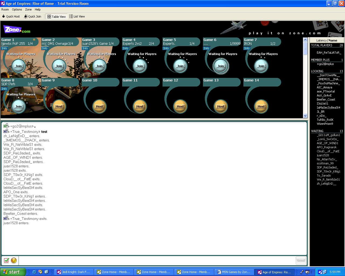Open Info for Game 1
The image size is (345, 276).
[x=4, y=49]
